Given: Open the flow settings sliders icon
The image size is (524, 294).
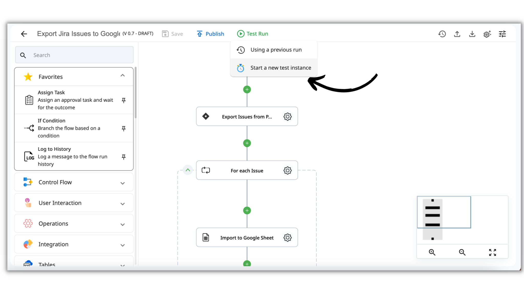Looking at the screenshot, I should click(502, 34).
